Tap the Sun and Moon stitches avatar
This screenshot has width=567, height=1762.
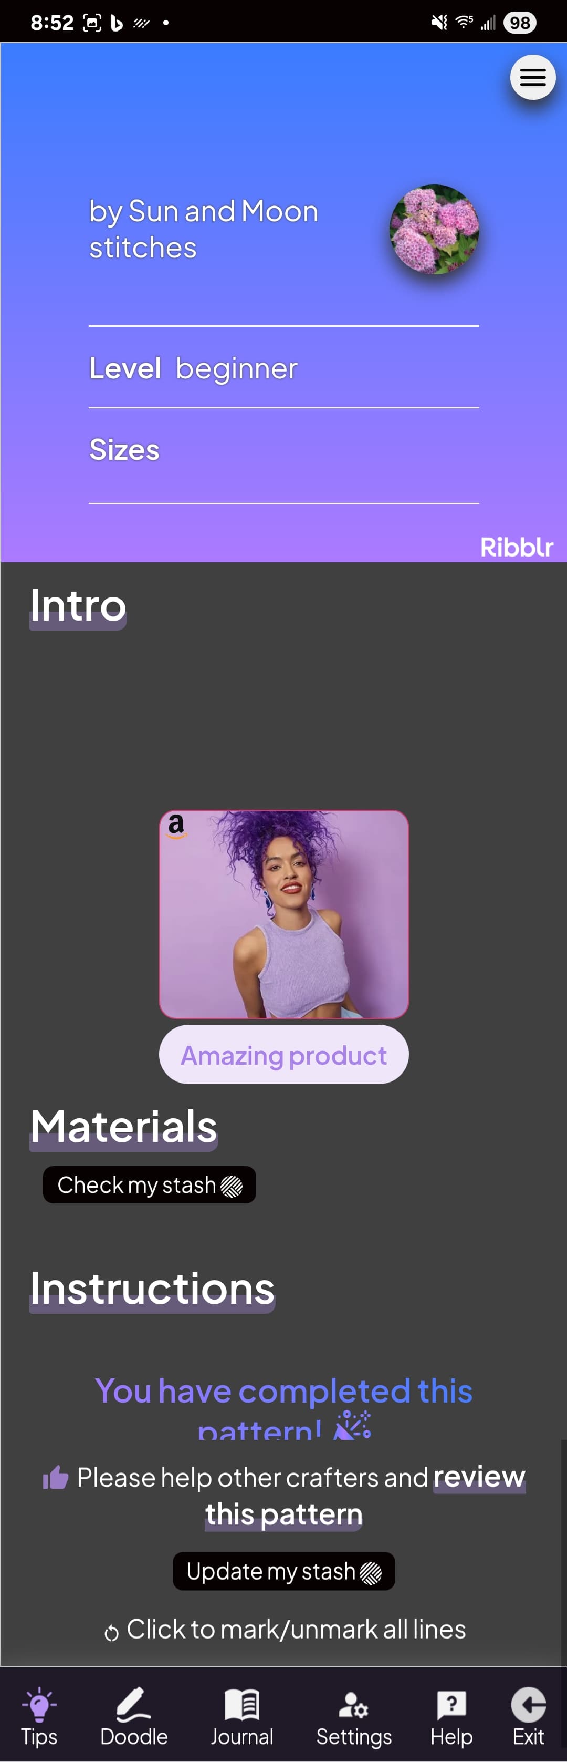(434, 229)
